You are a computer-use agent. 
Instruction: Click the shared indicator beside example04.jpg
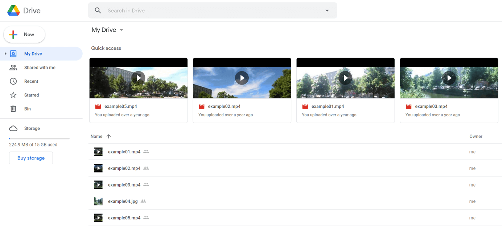(143, 201)
